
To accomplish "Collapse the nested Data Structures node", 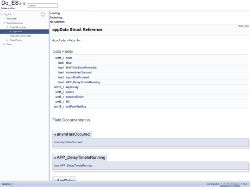I will click(7, 27).
